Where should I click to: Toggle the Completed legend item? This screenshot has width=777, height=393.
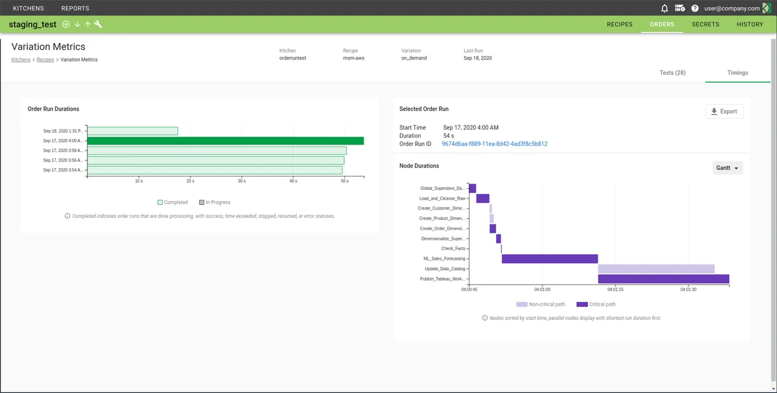(172, 202)
